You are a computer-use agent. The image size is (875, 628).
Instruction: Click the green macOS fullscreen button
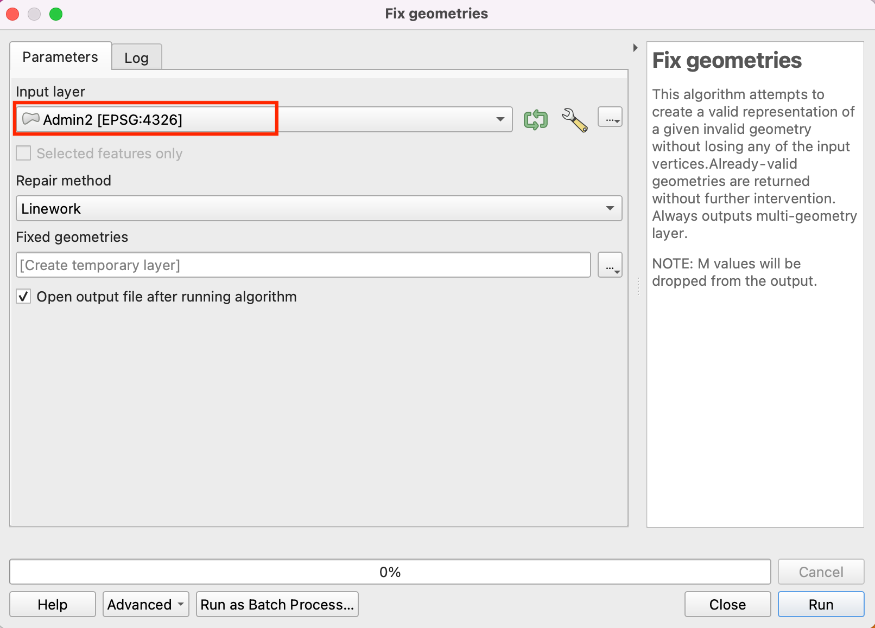[56, 14]
